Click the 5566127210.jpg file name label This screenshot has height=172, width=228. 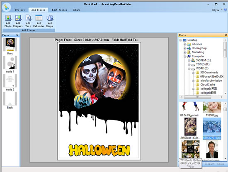(x=212, y=138)
